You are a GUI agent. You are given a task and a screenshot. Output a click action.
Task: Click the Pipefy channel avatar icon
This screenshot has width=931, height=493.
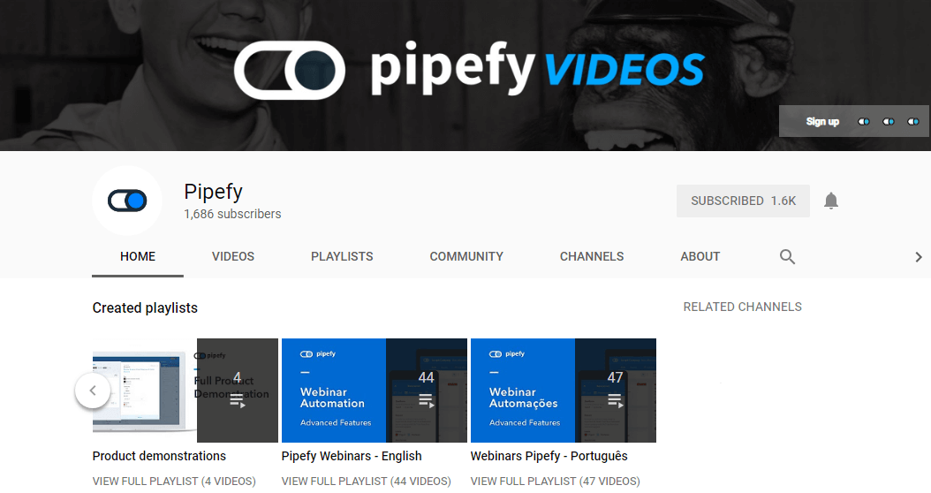(127, 201)
